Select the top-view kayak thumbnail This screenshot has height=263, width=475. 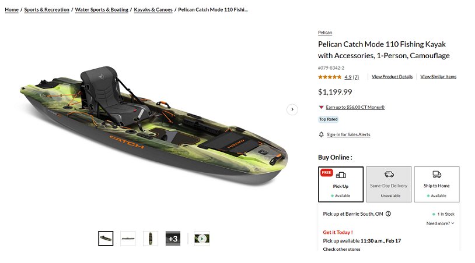[x=151, y=239]
